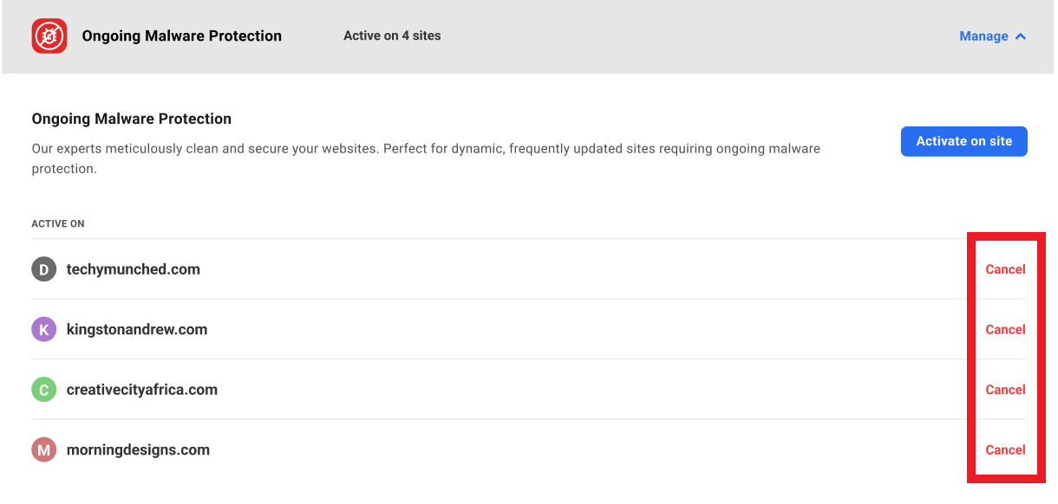The height and width of the screenshot is (504, 1058).
Task: Click the purple K avatar for kingstonandrew.com
Action: (44, 329)
